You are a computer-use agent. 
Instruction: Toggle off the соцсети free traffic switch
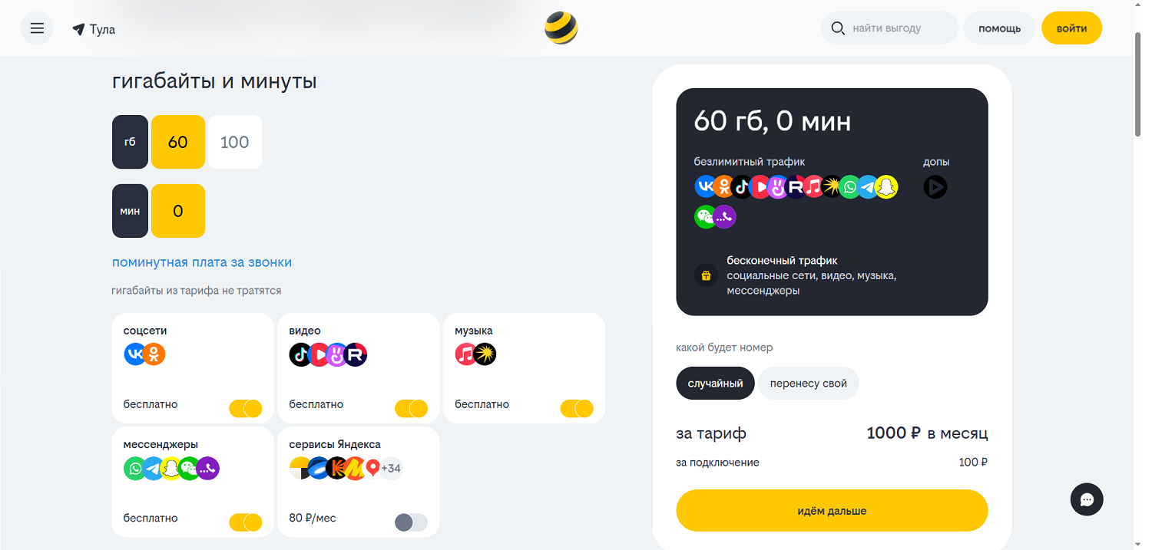pos(246,408)
